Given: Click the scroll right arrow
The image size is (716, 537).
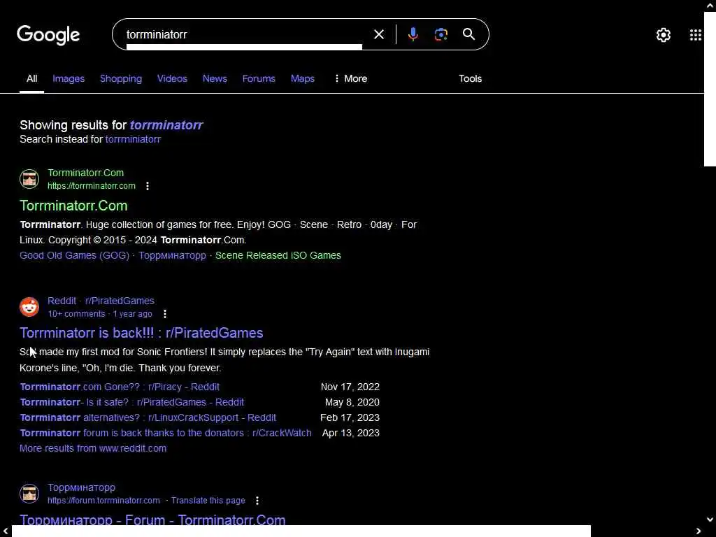Looking at the screenshot, I should pos(699,531).
